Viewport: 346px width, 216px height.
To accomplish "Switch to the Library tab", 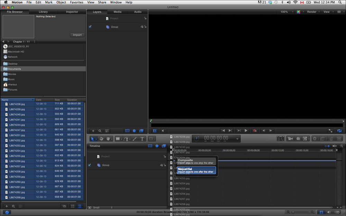I will [x=43, y=12].
